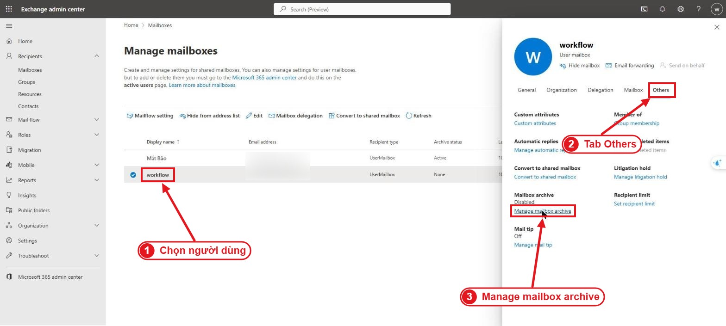Click the Settings gear icon in sidebar
This screenshot has height=326, width=726.
[x=9, y=240]
